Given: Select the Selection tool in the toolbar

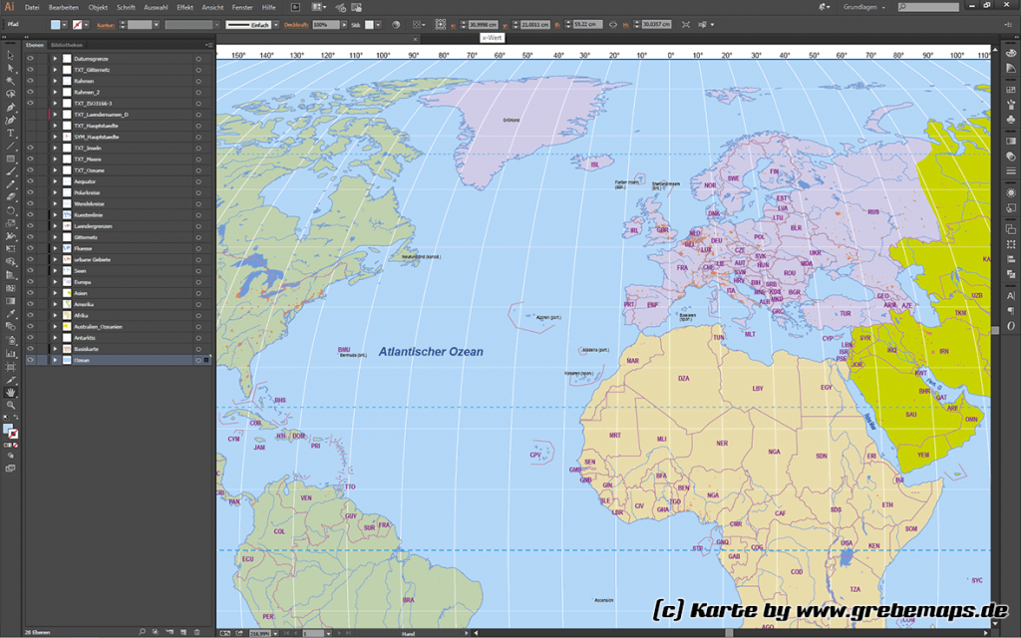Looking at the screenshot, I should point(8,56).
